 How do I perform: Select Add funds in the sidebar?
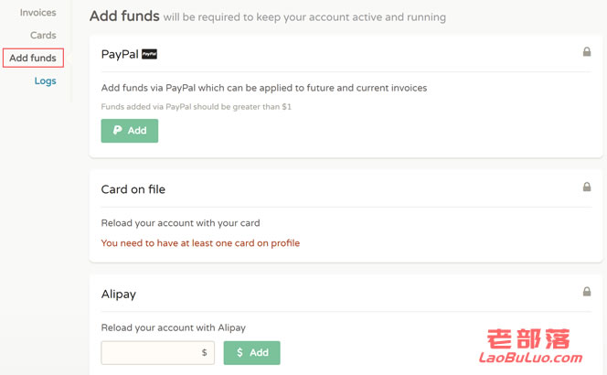[x=33, y=58]
